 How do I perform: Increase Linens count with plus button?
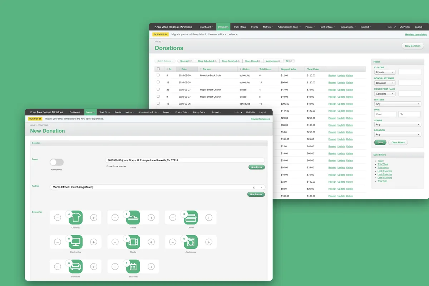tap(209, 217)
